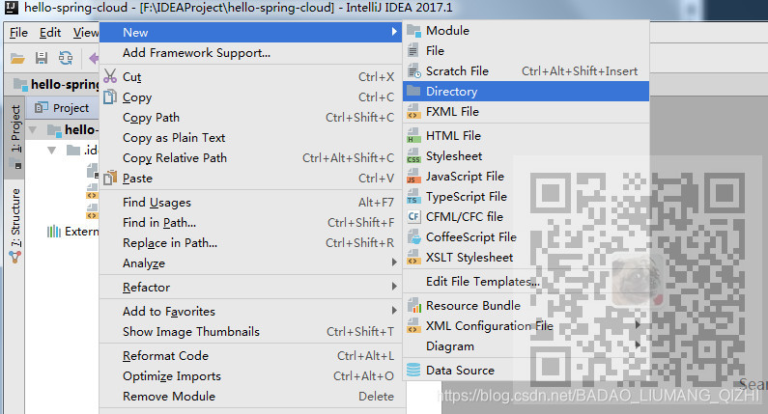This screenshot has width=768, height=414.
Task: Expand the Analyze submenu arrow
Action: [x=394, y=262]
